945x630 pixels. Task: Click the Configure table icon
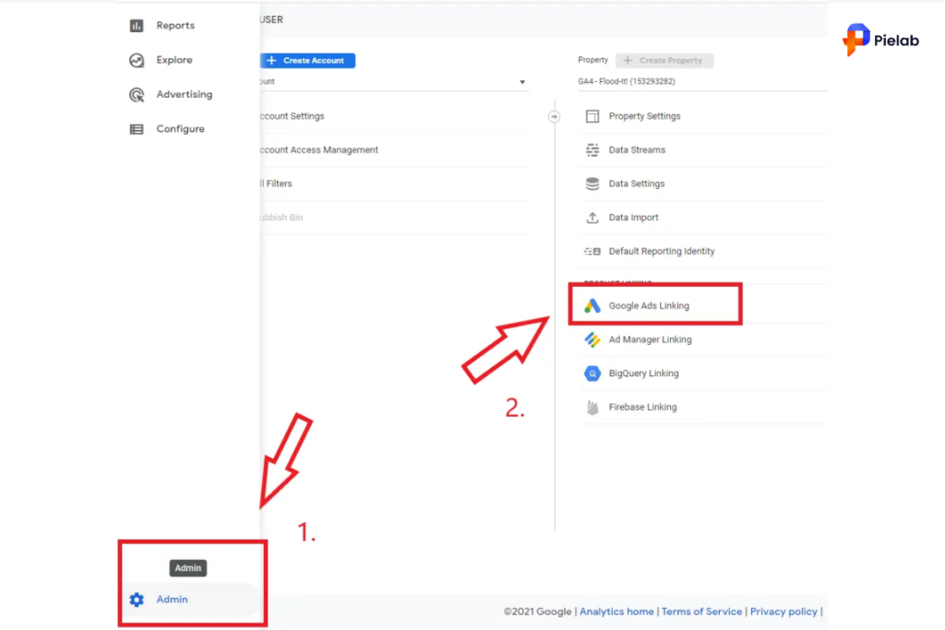(x=137, y=129)
